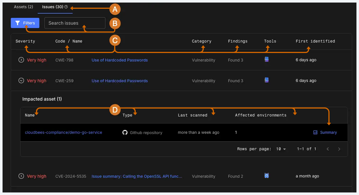Go to next page of impacted assets
The height and width of the screenshot is (195, 359).
[339, 149]
